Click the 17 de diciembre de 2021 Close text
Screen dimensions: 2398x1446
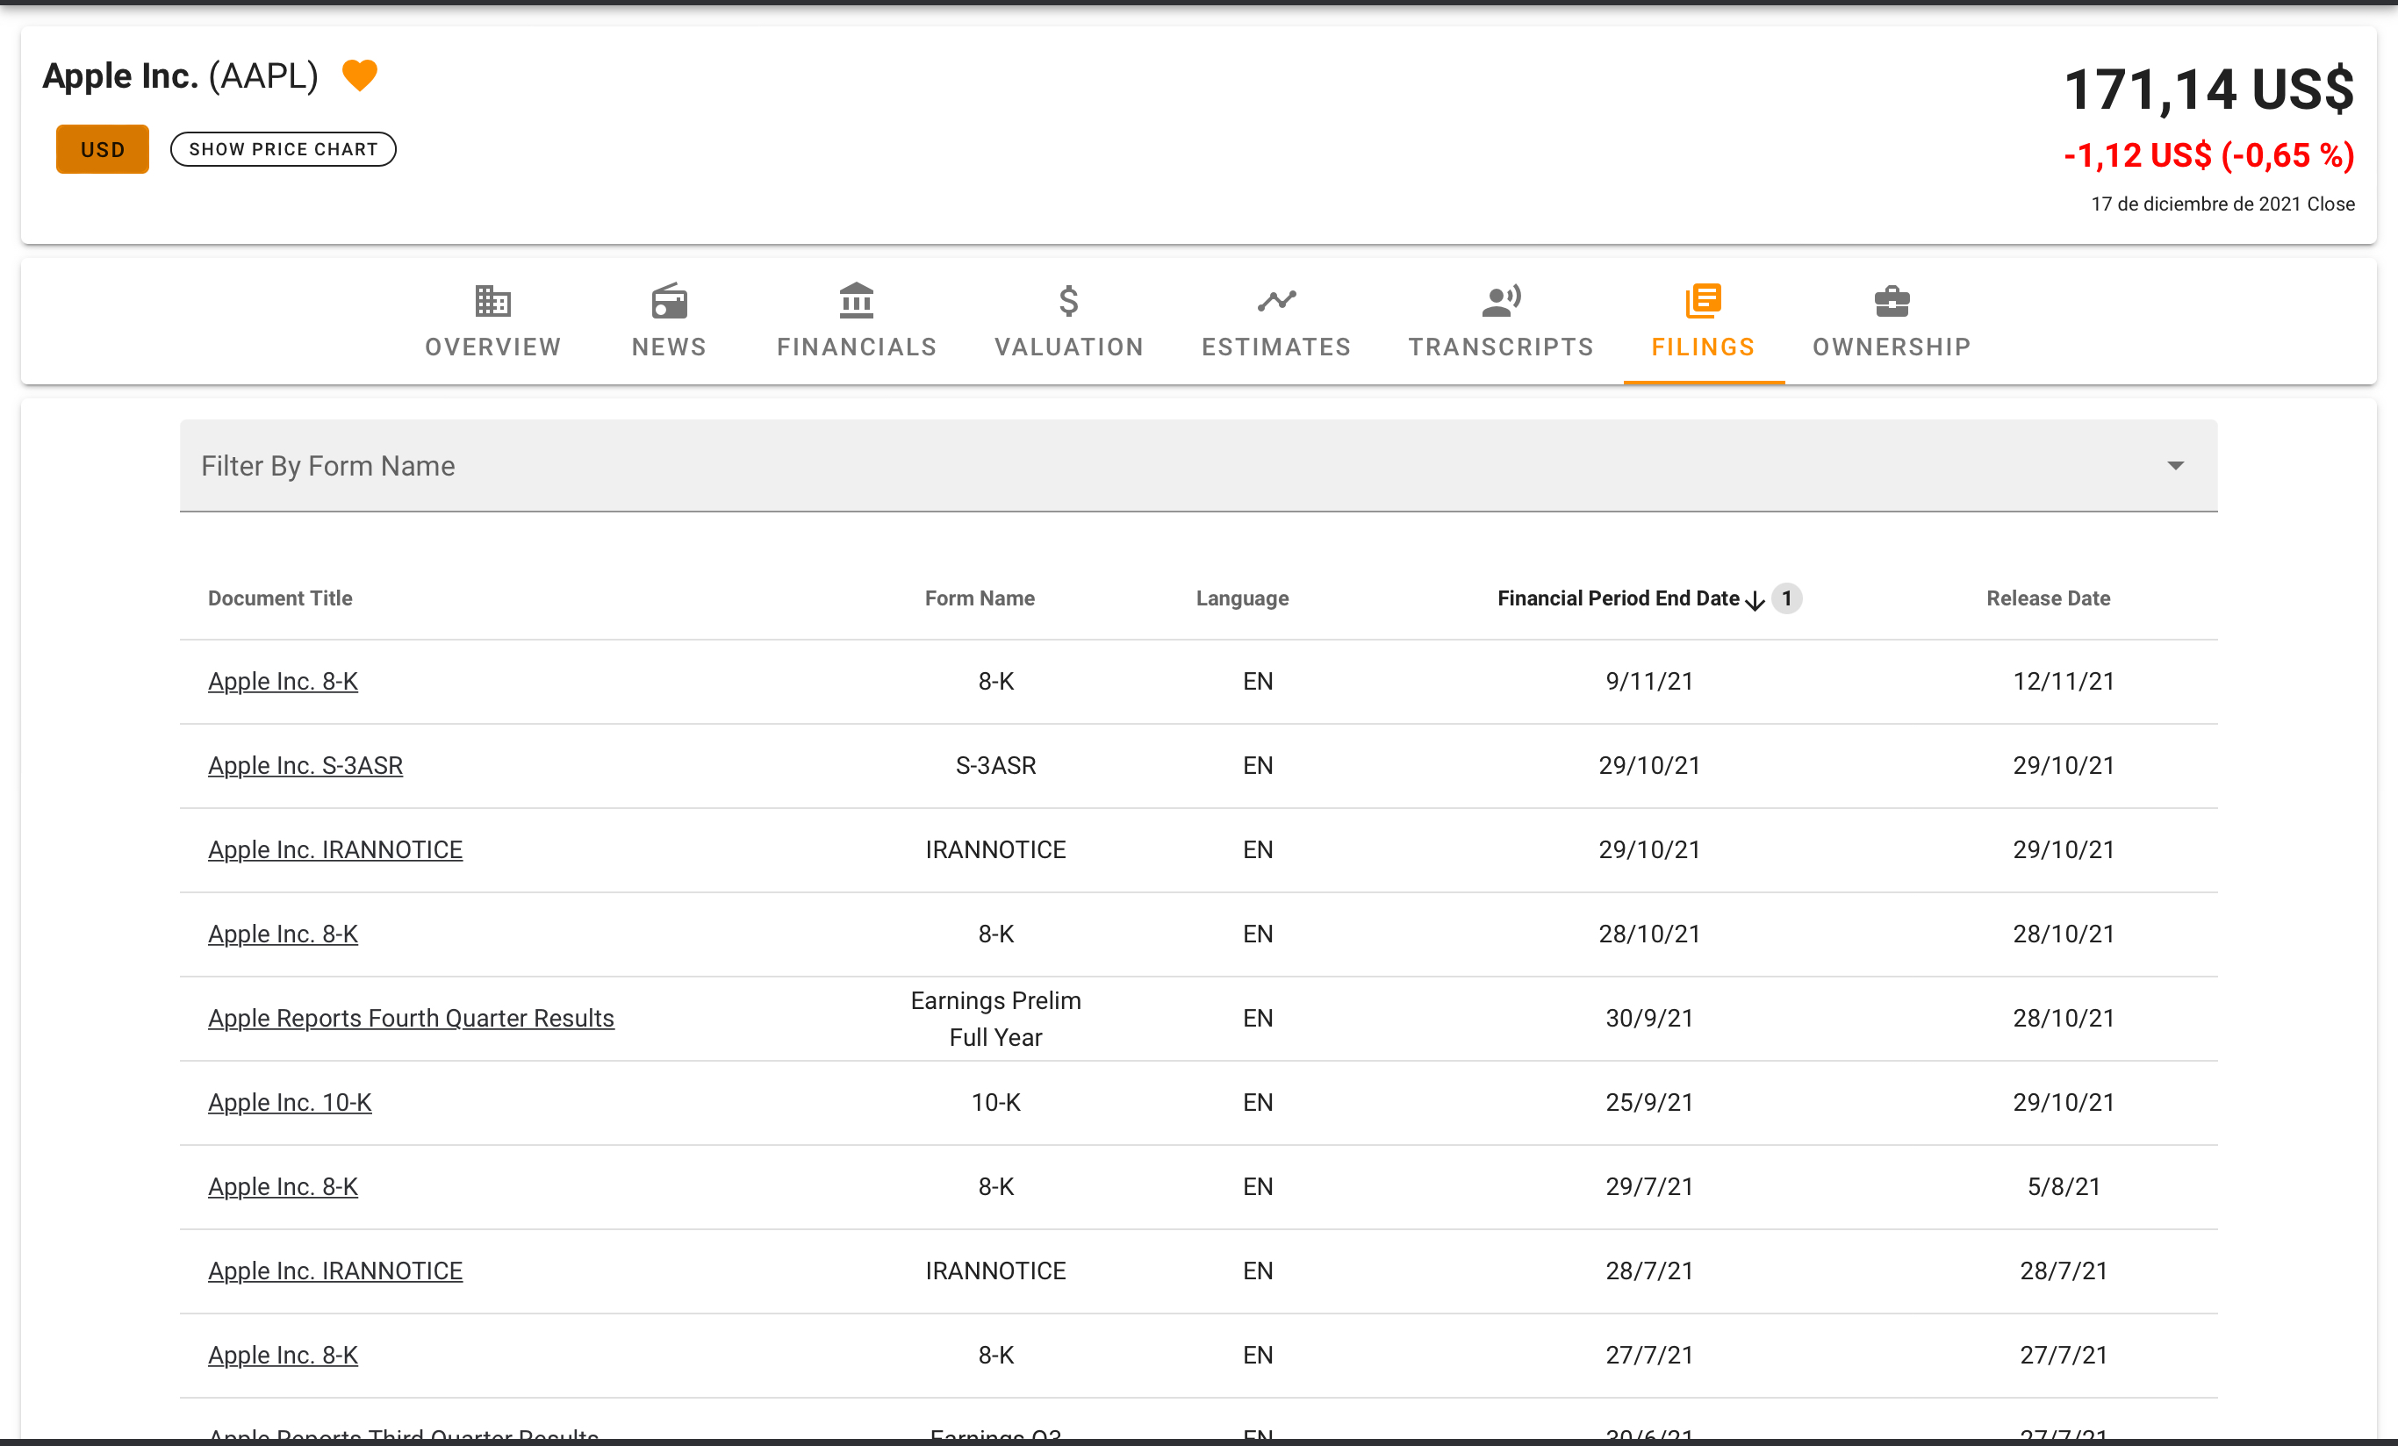pos(2222,204)
